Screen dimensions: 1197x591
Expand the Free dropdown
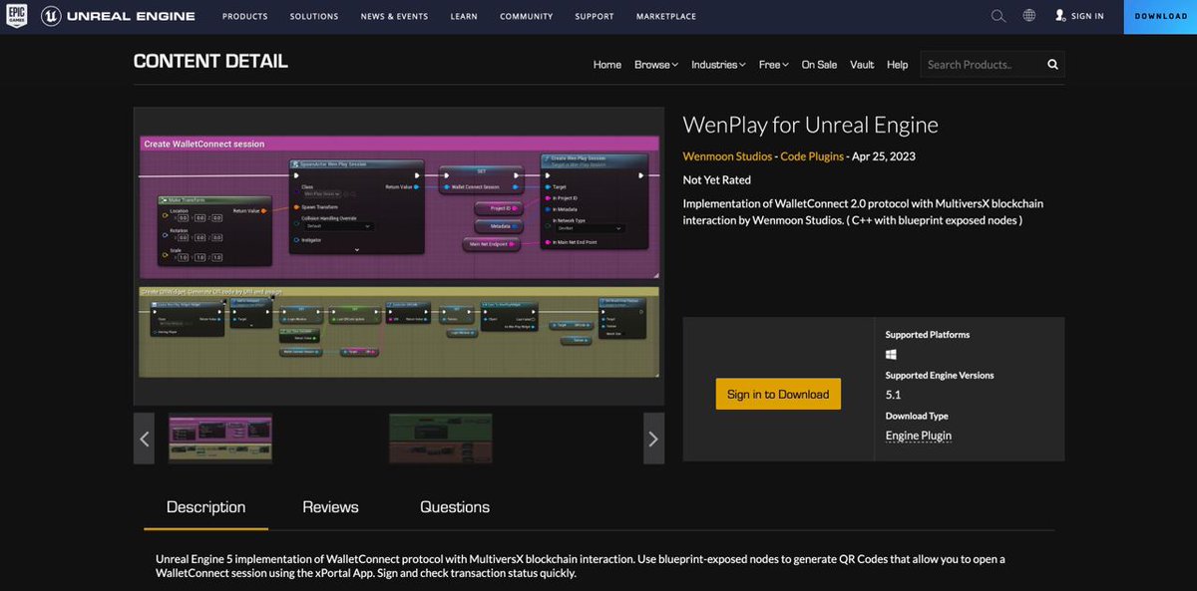tap(774, 65)
